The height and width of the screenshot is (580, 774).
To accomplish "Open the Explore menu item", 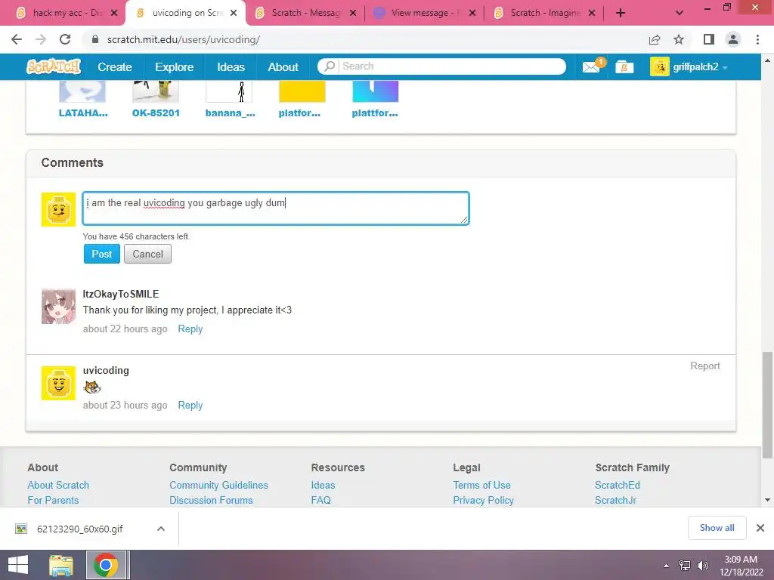I will pos(175,67).
